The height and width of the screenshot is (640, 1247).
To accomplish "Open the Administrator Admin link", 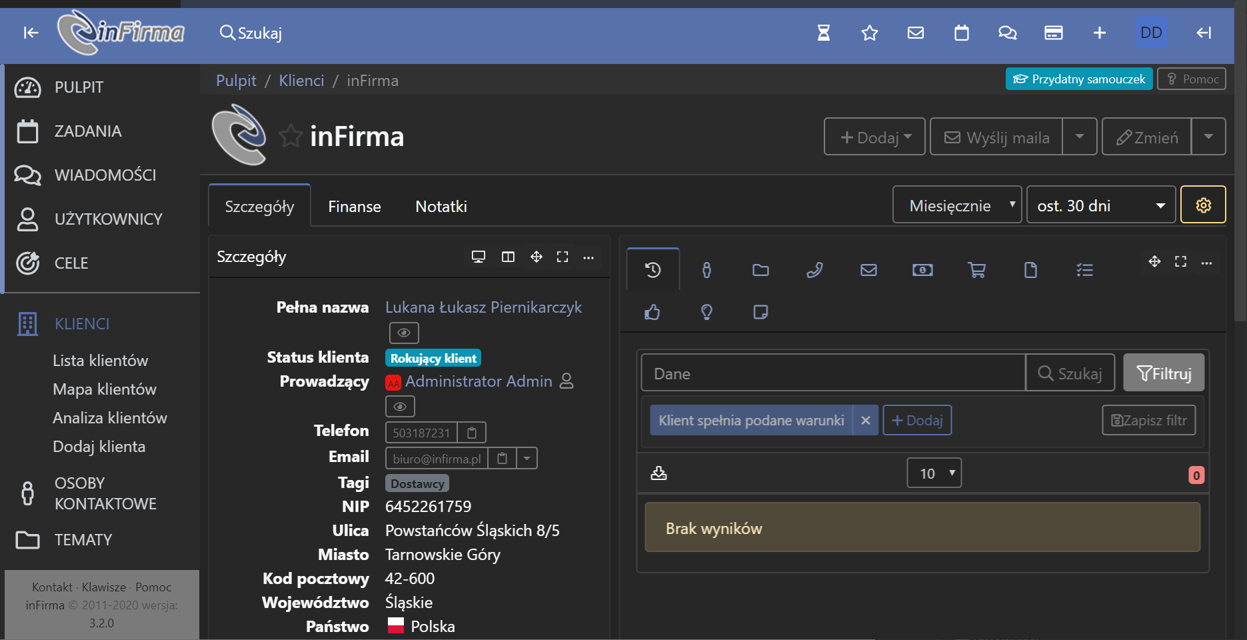I will 479,381.
